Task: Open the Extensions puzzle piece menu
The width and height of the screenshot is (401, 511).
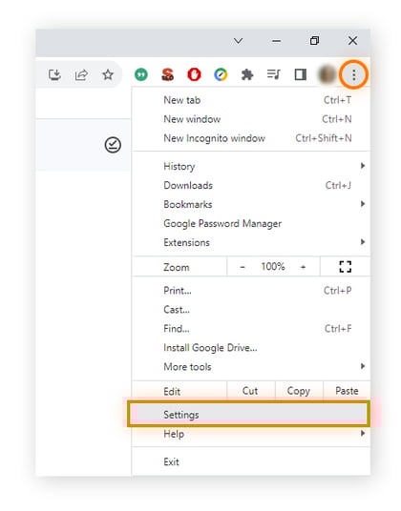Action: coord(247,75)
